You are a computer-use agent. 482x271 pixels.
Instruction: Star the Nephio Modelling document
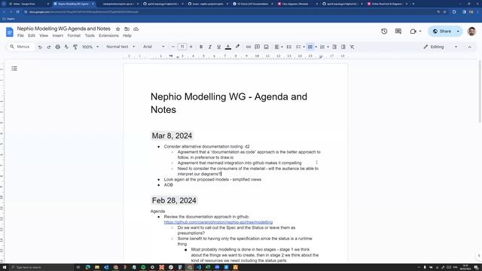[x=117, y=29]
